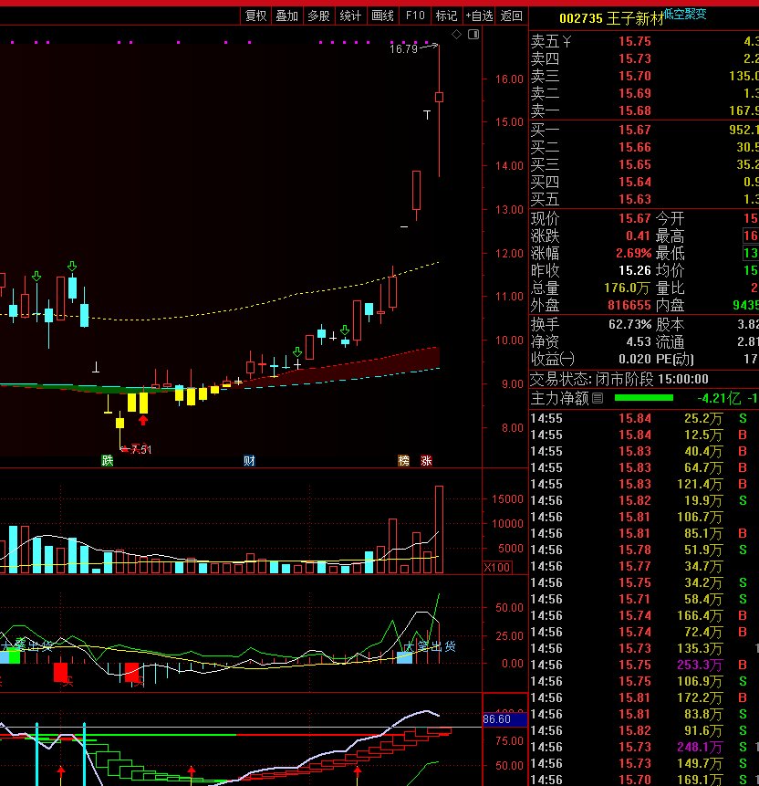Click the blue 财 financial marker
This screenshot has width=759, height=786.
248,461
